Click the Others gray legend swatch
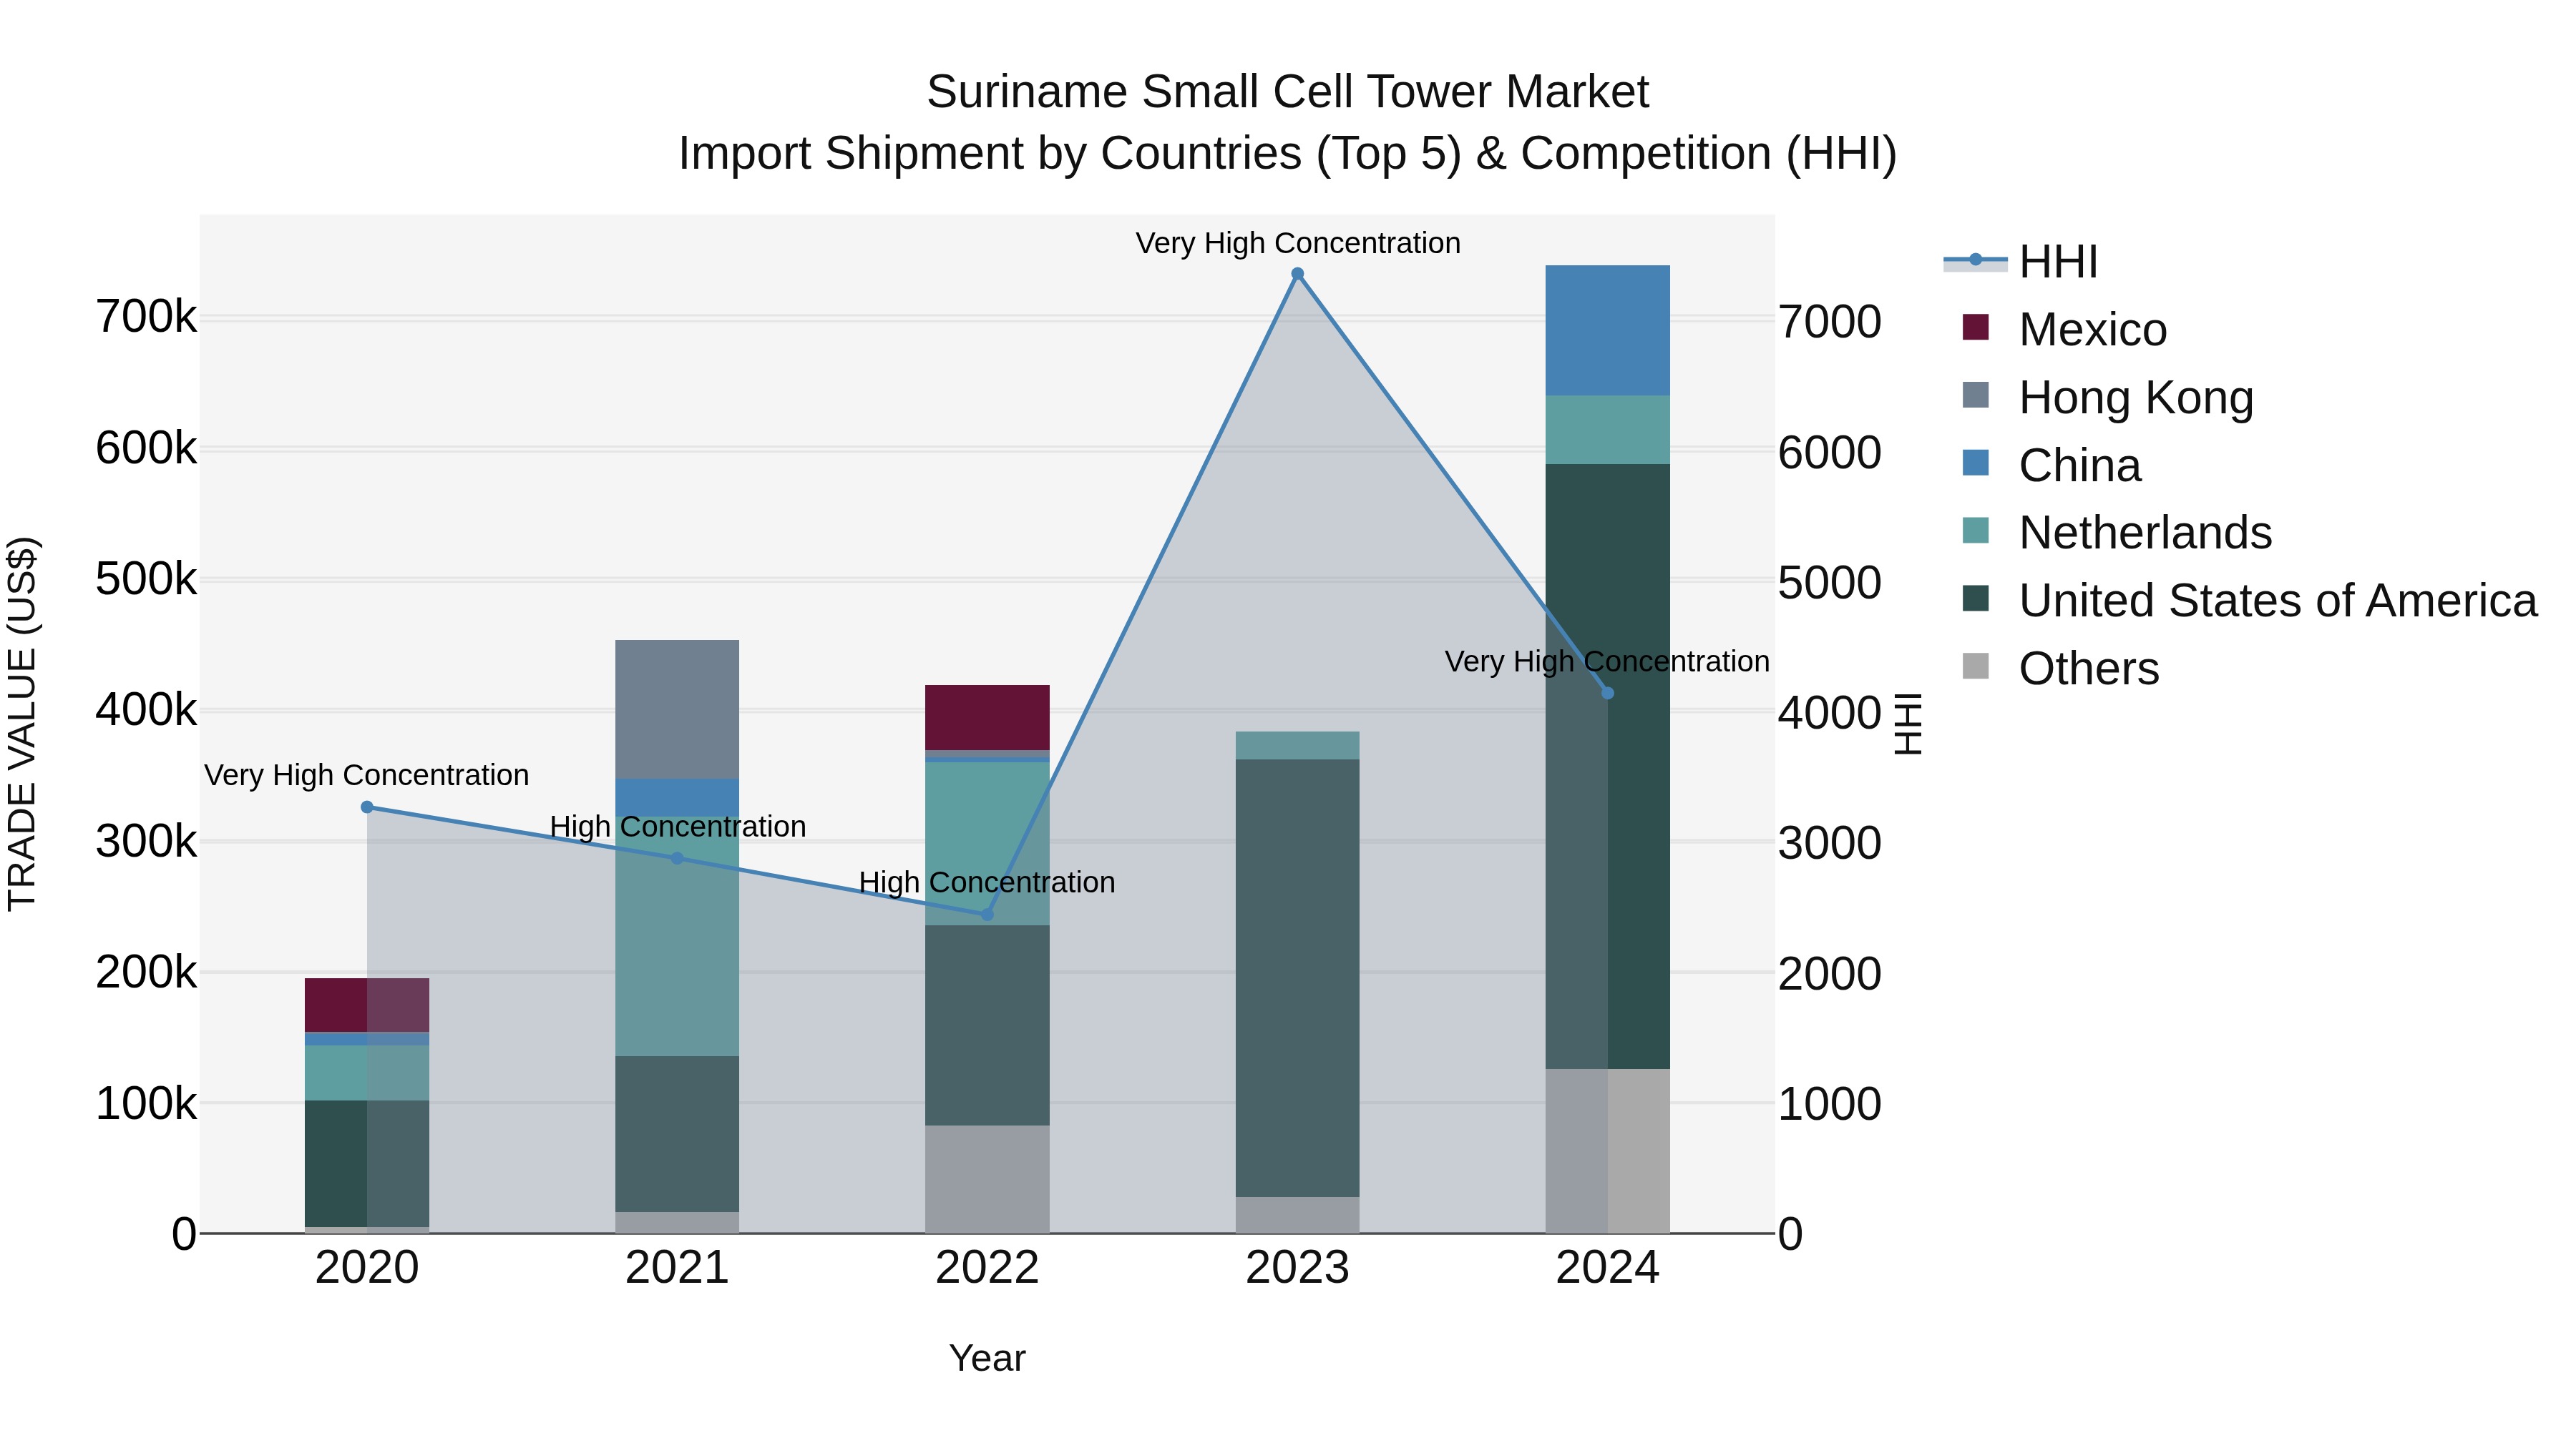 click(1975, 666)
